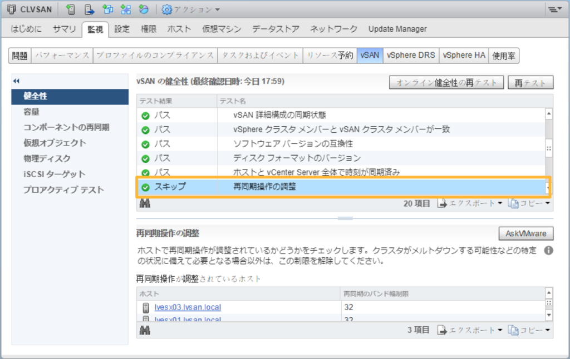Image resolution: width=570 pixels, height=359 pixels.
Task: Click the green status icon of 再同期操作の調整
Action: point(145,187)
